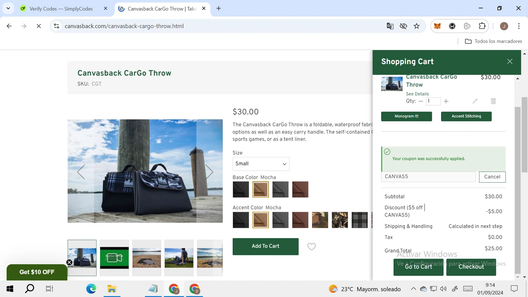The height and width of the screenshot is (297, 528).
Task: Select reddish-brown base color swatch
Action: click(x=300, y=189)
